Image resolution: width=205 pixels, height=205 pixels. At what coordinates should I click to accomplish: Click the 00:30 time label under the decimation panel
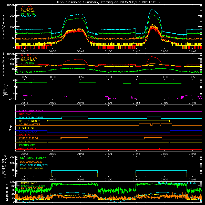(52, 180)
